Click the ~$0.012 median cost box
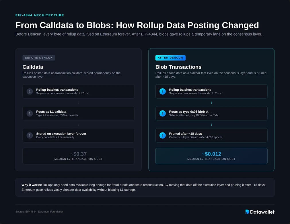This screenshot has height=224, width=290. (x=211, y=156)
